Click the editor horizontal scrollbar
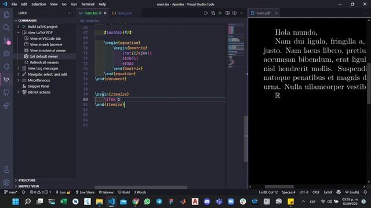The image size is (371, 208). click(141, 187)
